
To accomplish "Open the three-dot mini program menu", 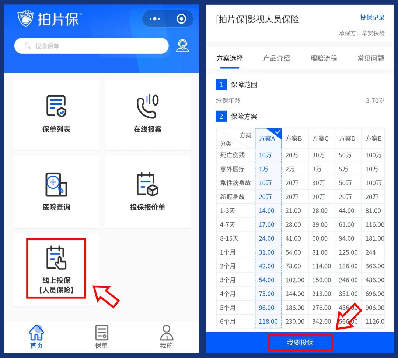I will 155,19.
